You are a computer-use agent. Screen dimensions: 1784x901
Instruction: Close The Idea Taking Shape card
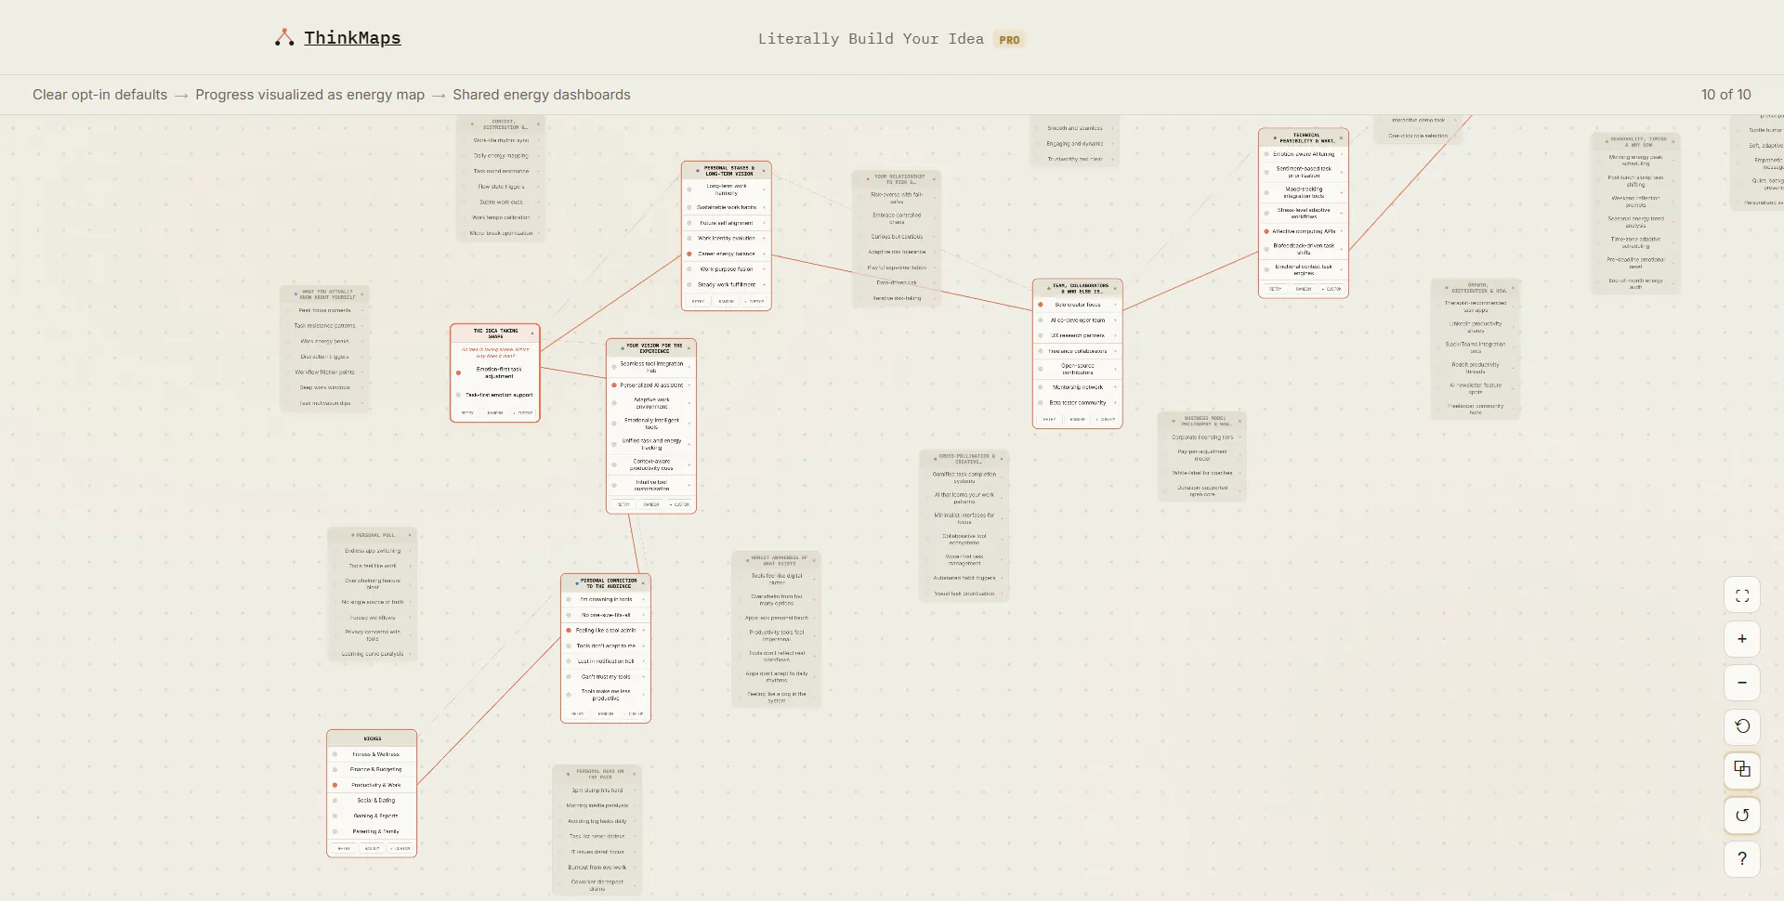[532, 332]
